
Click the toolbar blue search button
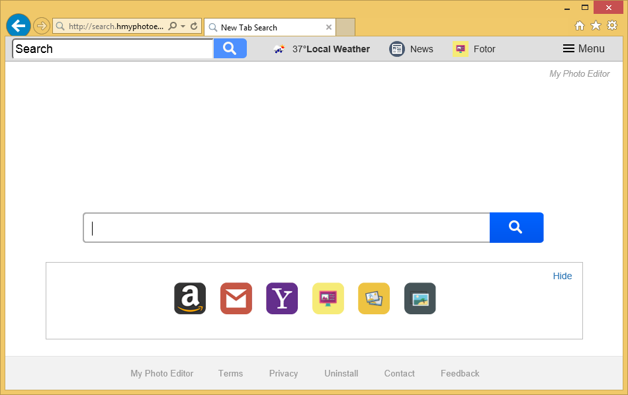(x=230, y=48)
